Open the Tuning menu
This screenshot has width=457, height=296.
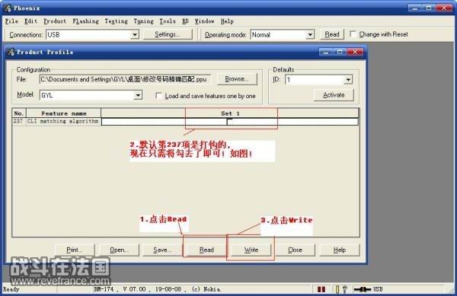(x=143, y=21)
